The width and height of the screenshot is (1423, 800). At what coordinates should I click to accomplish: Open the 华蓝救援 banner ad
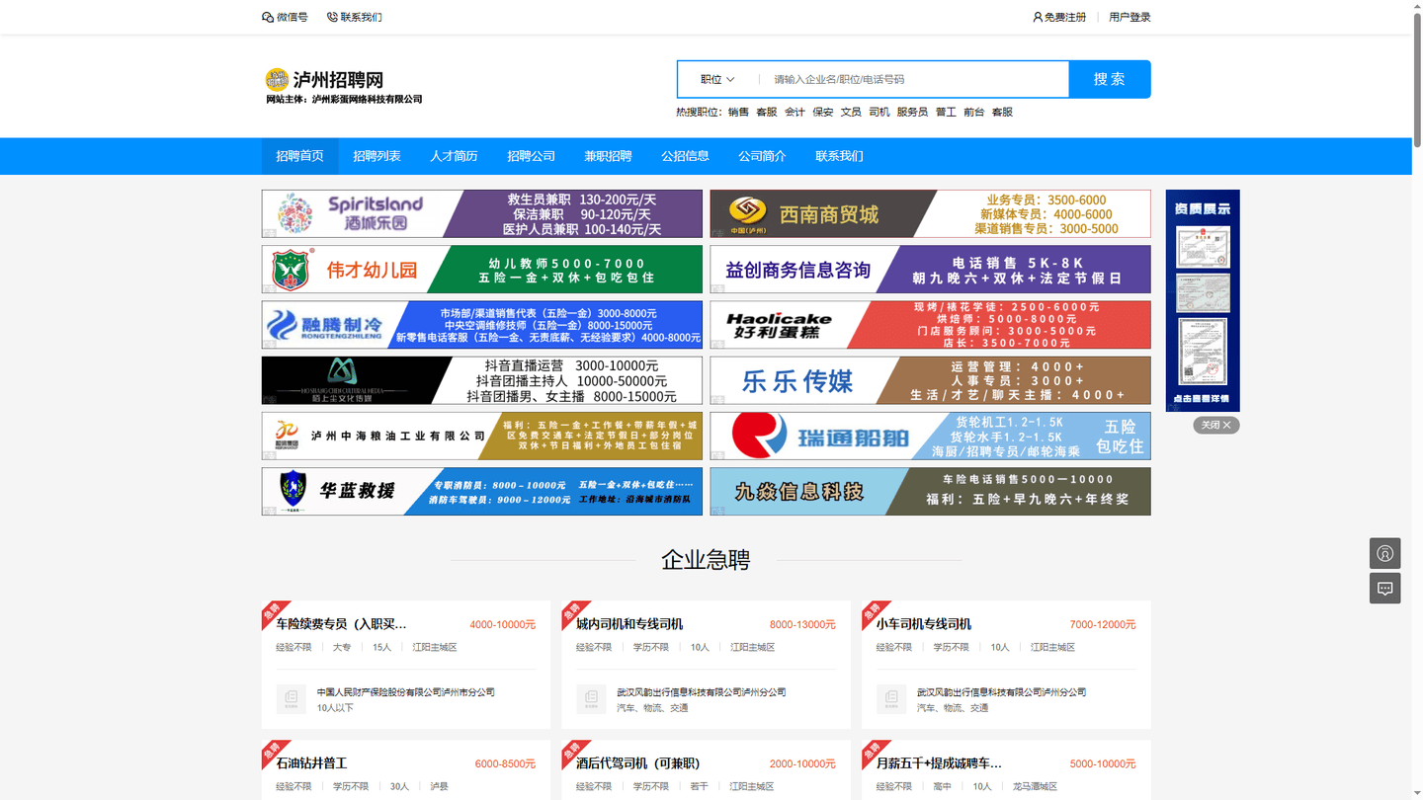coord(482,491)
